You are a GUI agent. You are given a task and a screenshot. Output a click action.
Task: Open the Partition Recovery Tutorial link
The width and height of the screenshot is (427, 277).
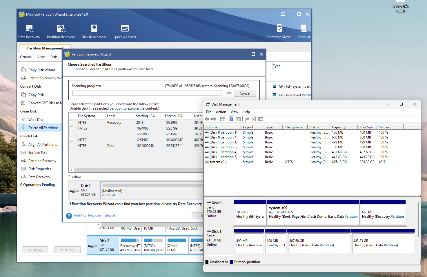pyautogui.click(x=95, y=216)
